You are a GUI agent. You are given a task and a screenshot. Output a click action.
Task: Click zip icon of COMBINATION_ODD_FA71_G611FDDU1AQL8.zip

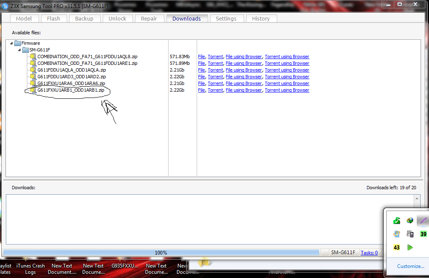coord(33,56)
